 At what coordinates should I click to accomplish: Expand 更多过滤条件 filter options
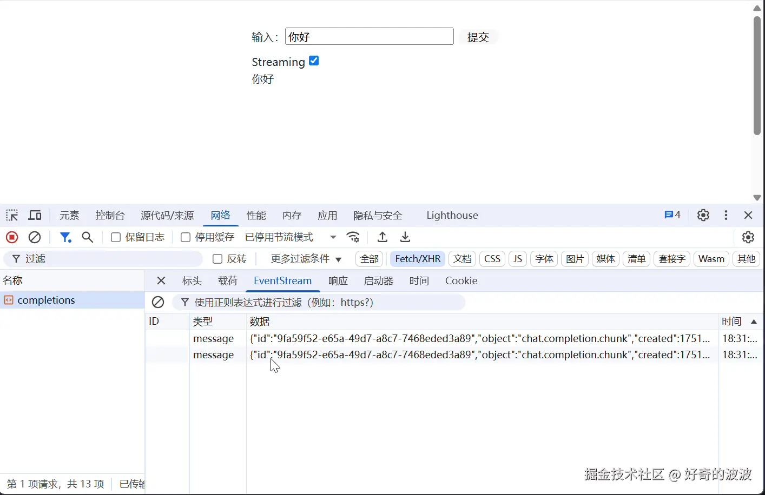pos(302,259)
